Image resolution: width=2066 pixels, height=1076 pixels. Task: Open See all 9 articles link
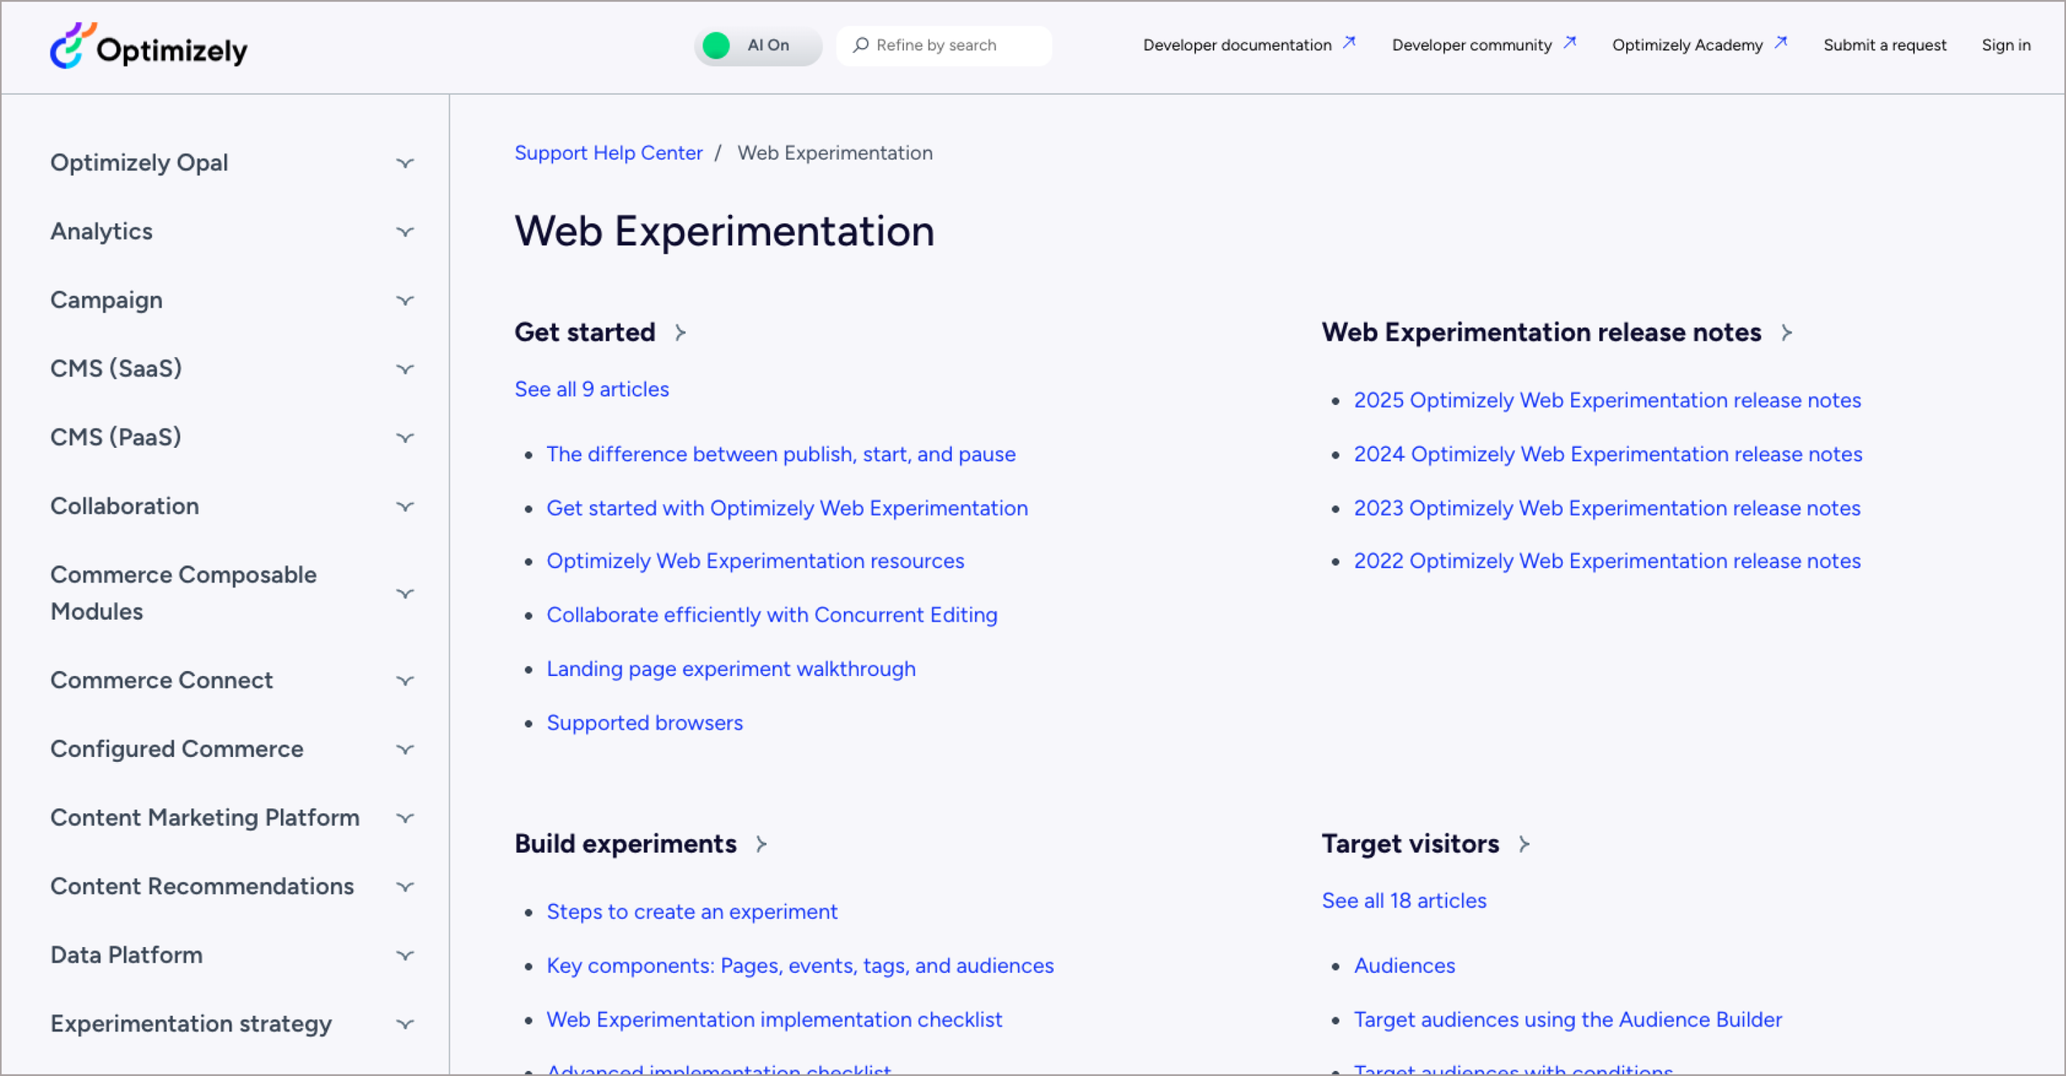pyautogui.click(x=592, y=389)
